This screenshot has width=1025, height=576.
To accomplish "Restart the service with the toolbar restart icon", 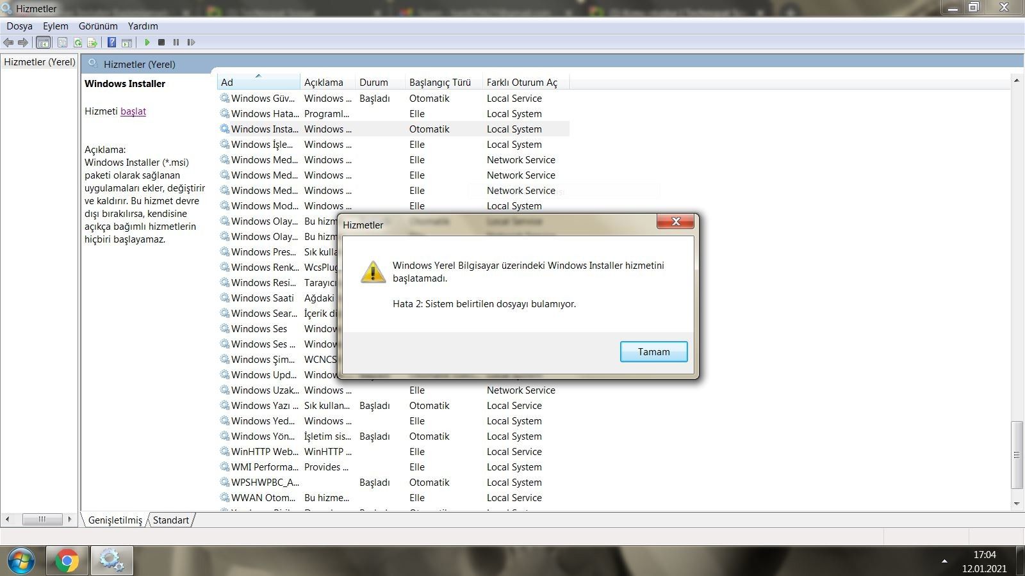I will coord(191,42).
